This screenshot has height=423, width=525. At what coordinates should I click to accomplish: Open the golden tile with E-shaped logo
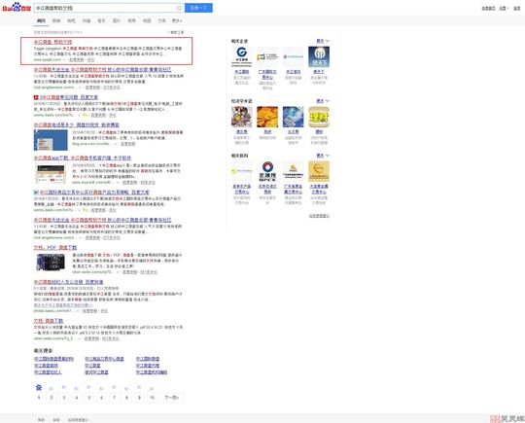coord(319,171)
